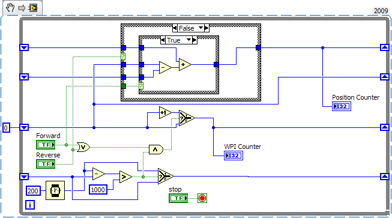
Task: Click the green boolean tunnel on the outer case
Action: (123, 86)
